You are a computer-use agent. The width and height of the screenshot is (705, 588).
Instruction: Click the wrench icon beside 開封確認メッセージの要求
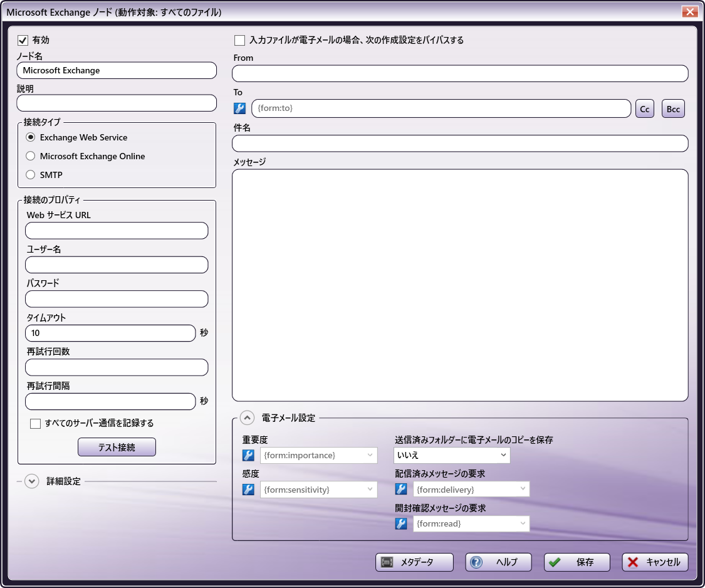pyautogui.click(x=401, y=523)
